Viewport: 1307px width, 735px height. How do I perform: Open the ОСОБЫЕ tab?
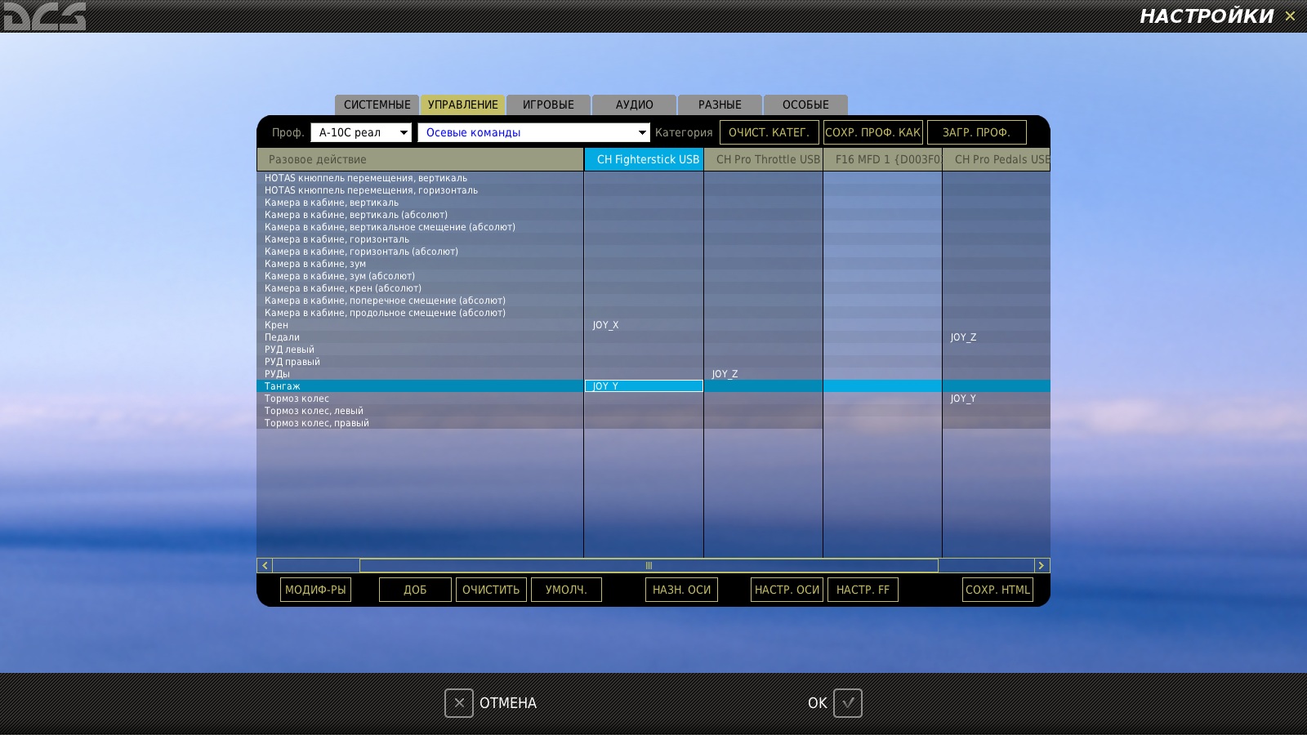coord(805,105)
